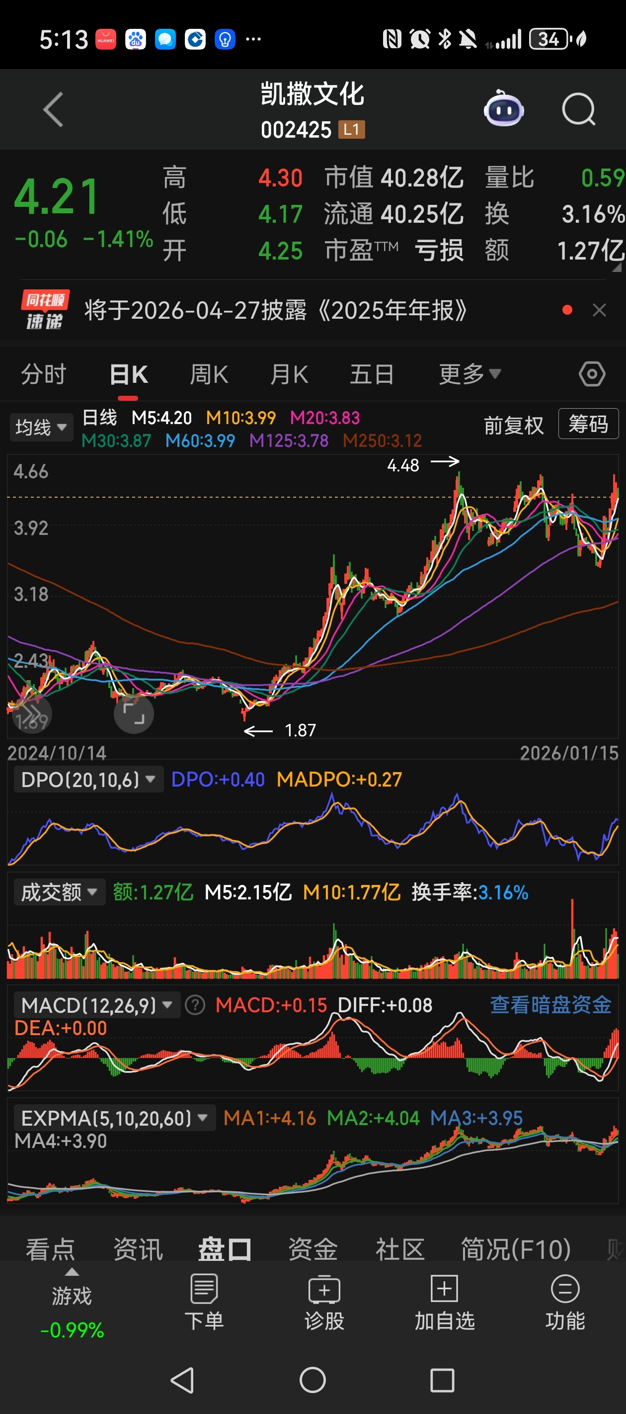Tap the 市值 40.28亿 value
The width and height of the screenshot is (626, 1414).
pos(394,177)
